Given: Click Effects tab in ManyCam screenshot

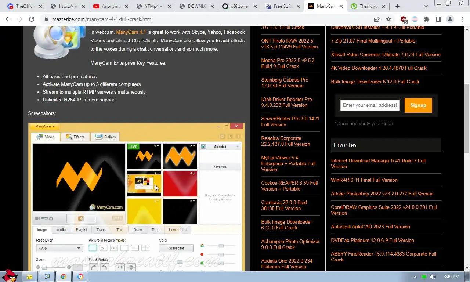Looking at the screenshot, I should click(75, 137).
